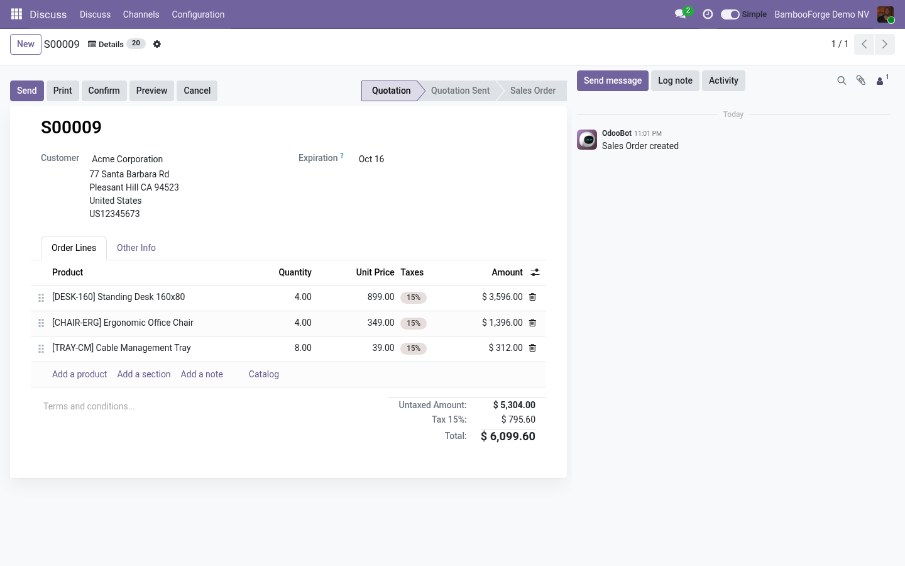905x566 pixels.
Task: Grab the Standing Desk row drag handle
Action: pos(41,297)
